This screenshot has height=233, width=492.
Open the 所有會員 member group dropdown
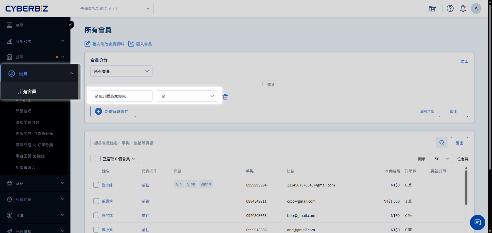(121, 71)
